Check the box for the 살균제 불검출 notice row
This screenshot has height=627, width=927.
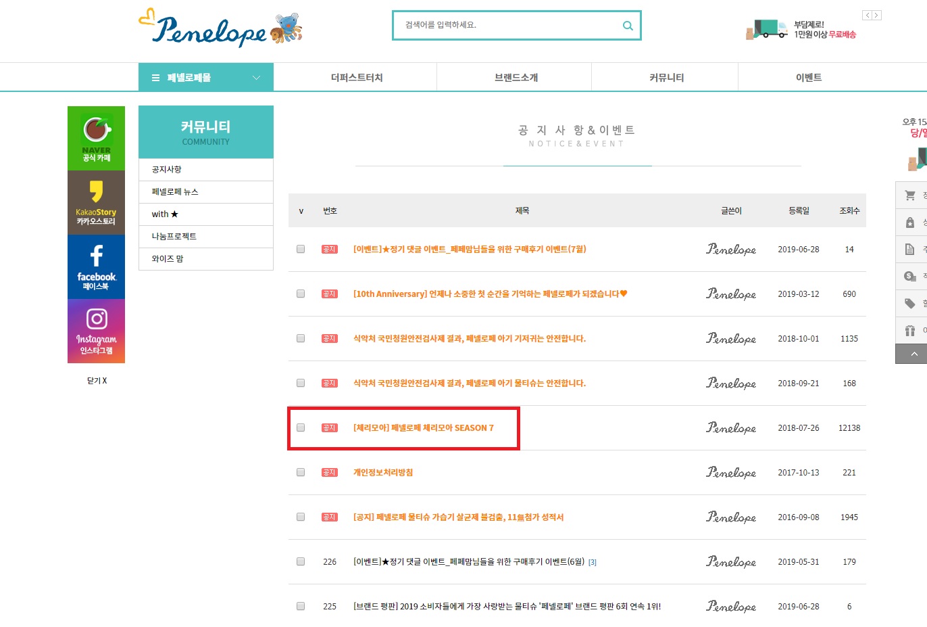pyautogui.click(x=301, y=517)
